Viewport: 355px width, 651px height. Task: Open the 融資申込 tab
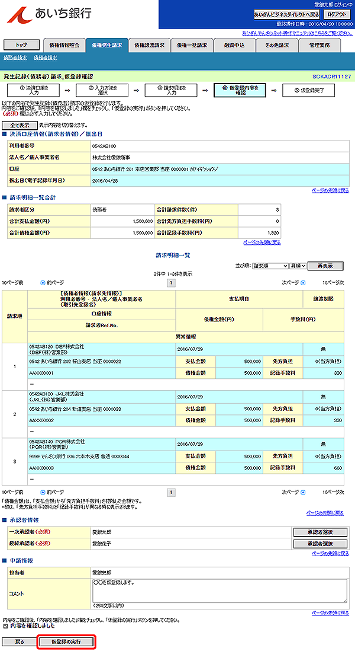pos(234,45)
